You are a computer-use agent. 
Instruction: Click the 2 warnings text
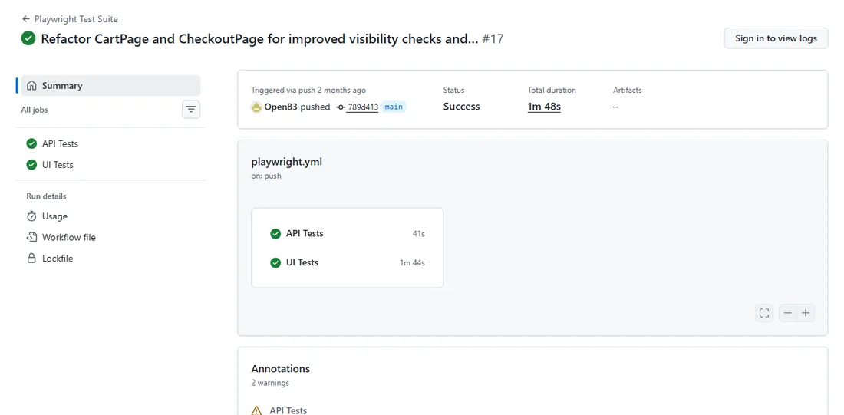(270, 383)
